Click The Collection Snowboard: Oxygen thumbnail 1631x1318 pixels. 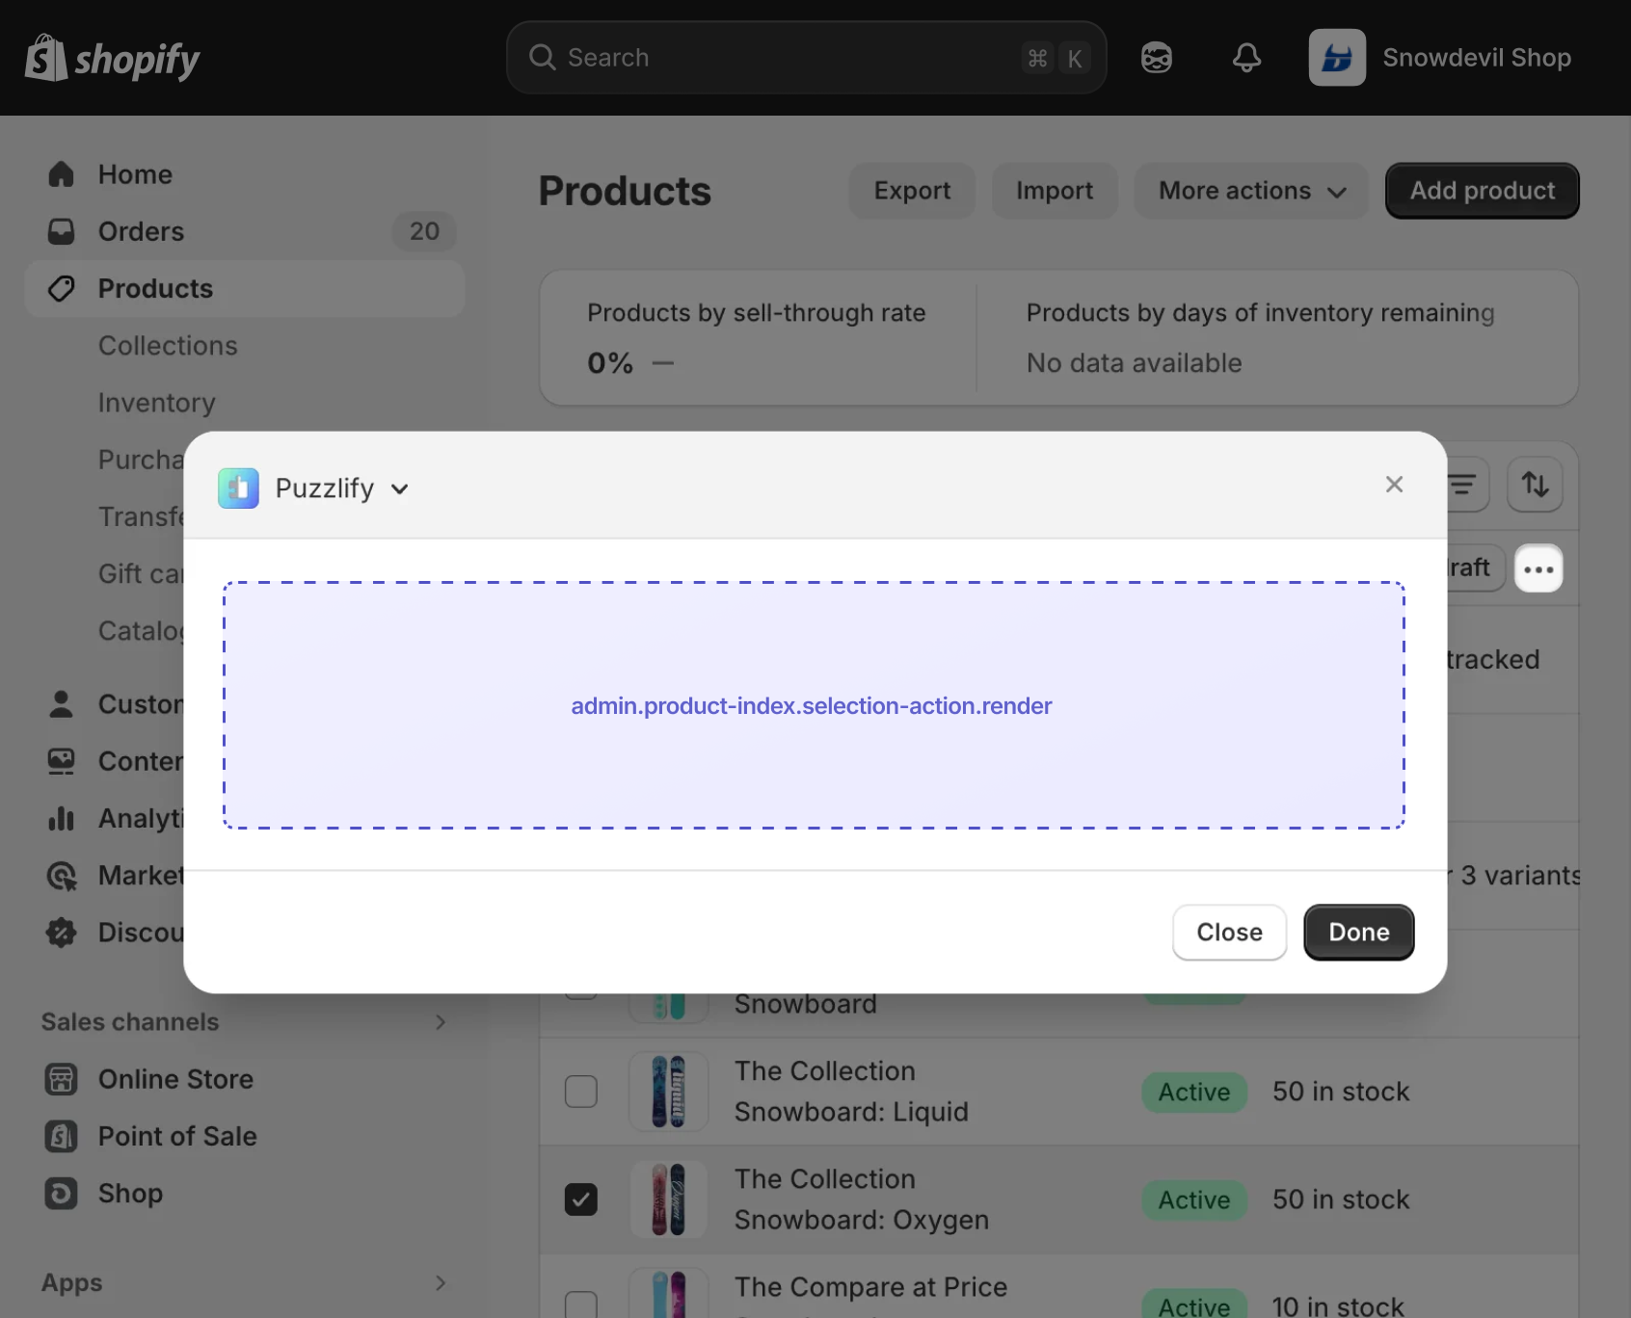coord(668,1199)
